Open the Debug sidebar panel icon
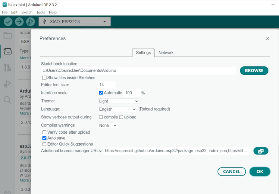279x194 pixels. [x=7, y=84]
